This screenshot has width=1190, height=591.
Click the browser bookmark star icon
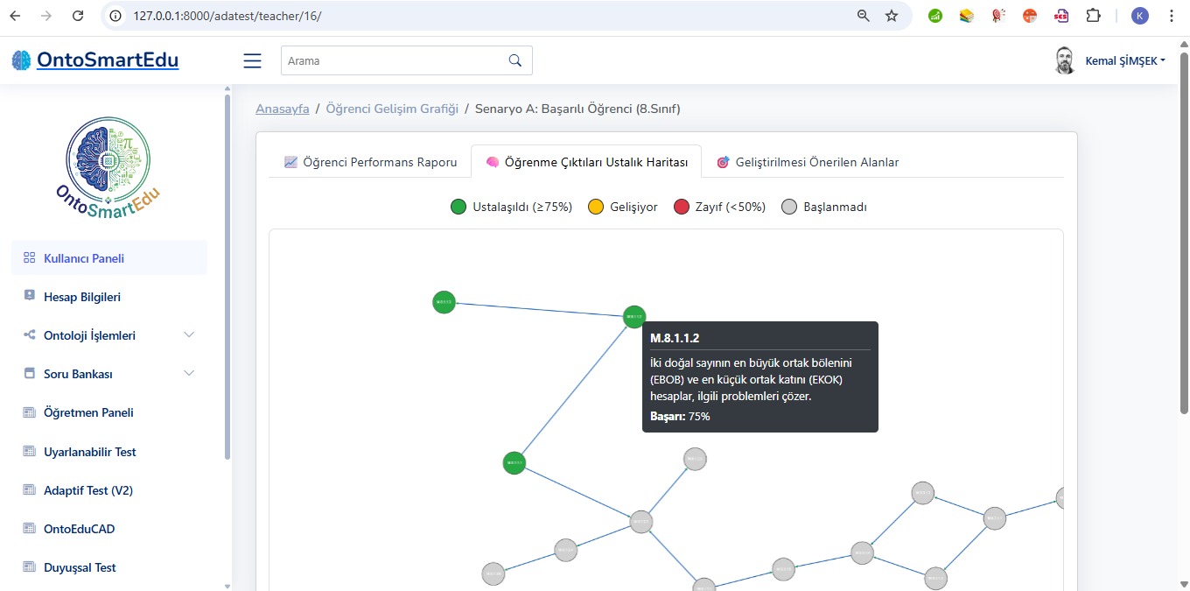click(x=892, y=16)
